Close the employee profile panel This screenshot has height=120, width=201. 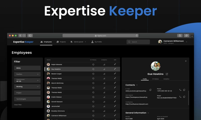(186, 61)
